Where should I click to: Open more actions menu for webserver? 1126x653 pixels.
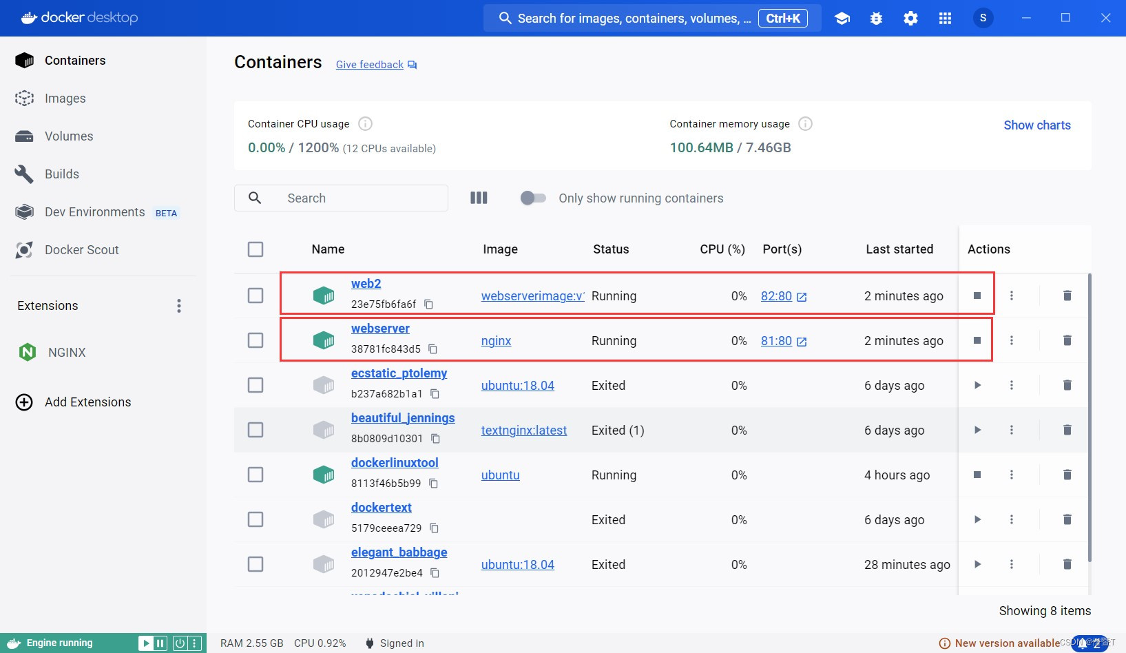click(x=1012, y=340)
